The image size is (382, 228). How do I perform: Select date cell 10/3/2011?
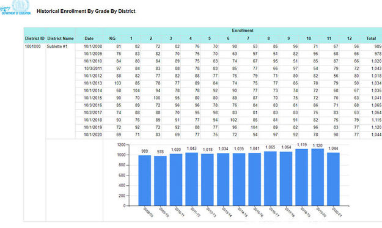[x=93, y=68]
